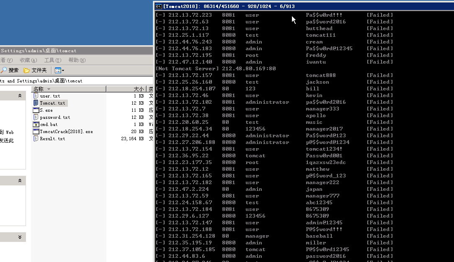
Task: Click password admin@12345 in the console
Action: (x=324, y=223)
